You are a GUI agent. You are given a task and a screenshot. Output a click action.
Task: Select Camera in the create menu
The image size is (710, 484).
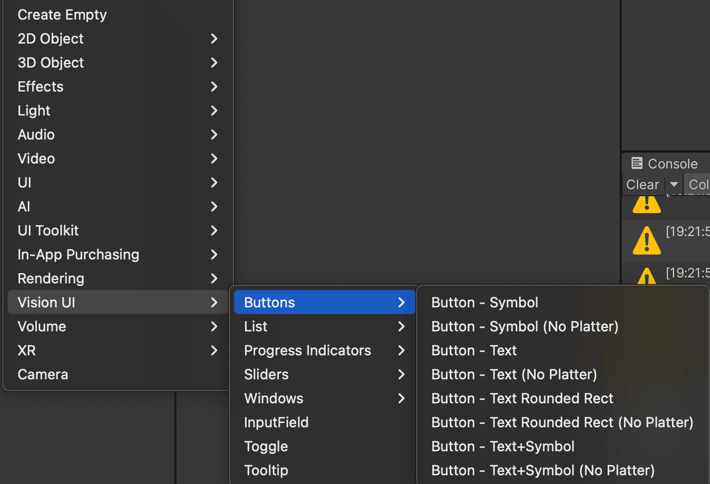[x=118, y=374]
